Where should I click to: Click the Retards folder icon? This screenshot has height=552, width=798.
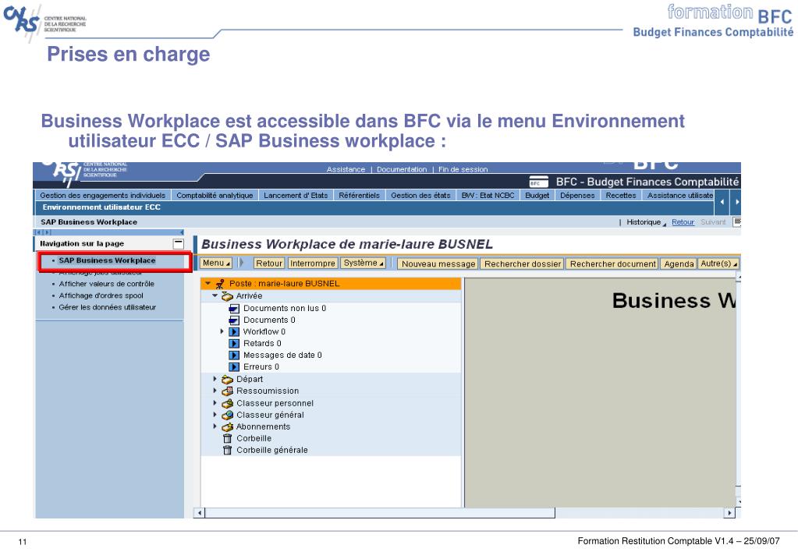click(233, 343)
